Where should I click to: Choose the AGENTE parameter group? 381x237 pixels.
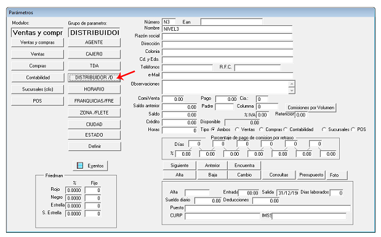[94, 42]
